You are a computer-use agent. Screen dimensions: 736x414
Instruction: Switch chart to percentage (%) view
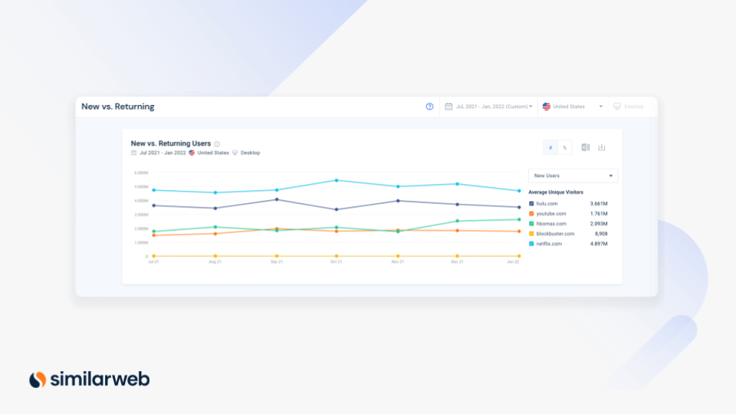564,147
